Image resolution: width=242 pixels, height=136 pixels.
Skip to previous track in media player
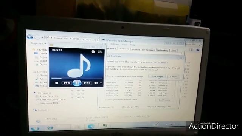(67, 83)
